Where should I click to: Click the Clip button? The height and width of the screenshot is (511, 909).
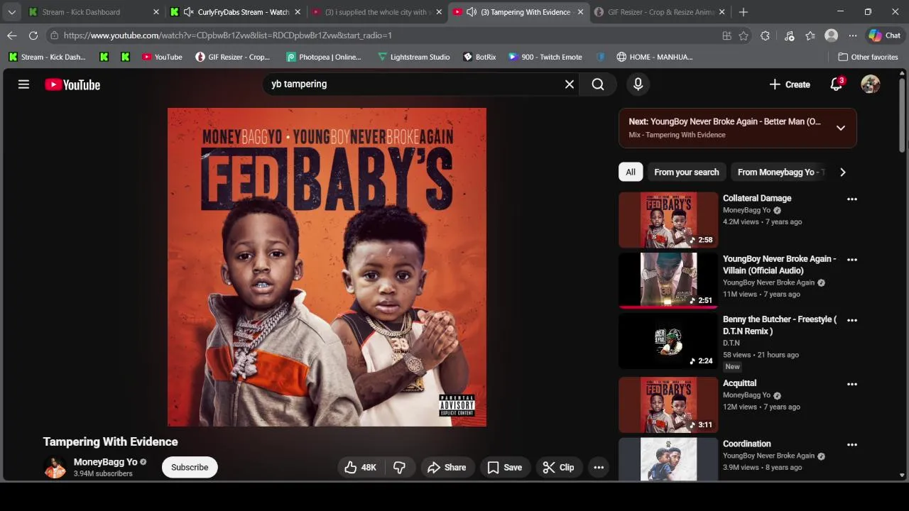tap(558, 467)
